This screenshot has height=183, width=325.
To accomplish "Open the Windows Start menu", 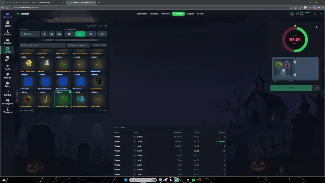I will coord(126,180).
